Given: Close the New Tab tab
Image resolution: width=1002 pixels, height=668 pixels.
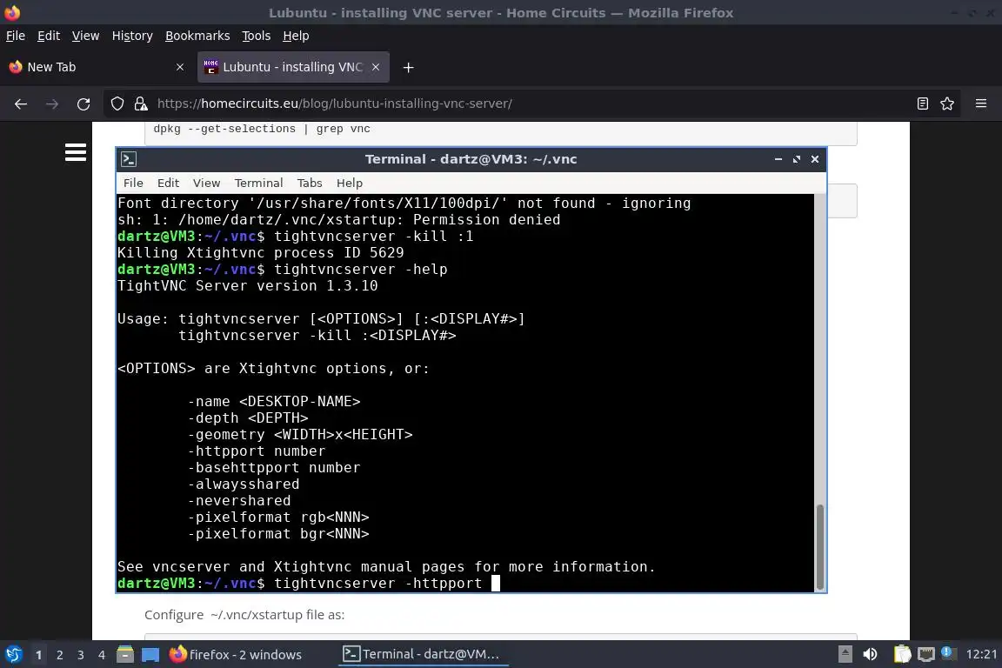Looking at the screenshot, I should [179, 67].
